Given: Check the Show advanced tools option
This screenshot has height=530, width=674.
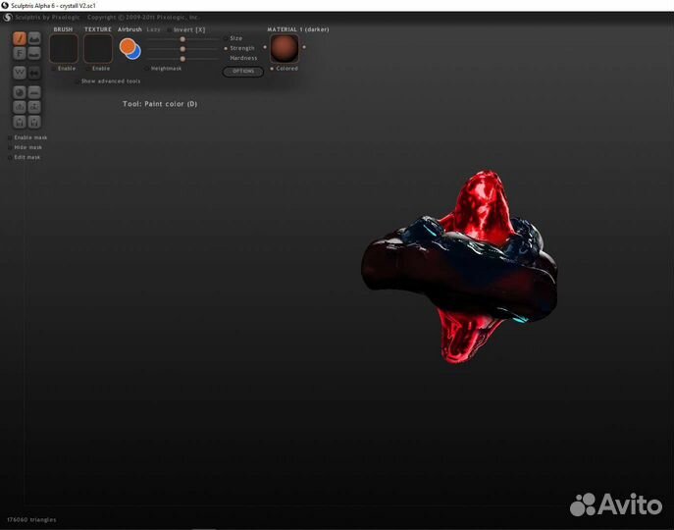Looking at the screenshot, I should tap(77, 81).
